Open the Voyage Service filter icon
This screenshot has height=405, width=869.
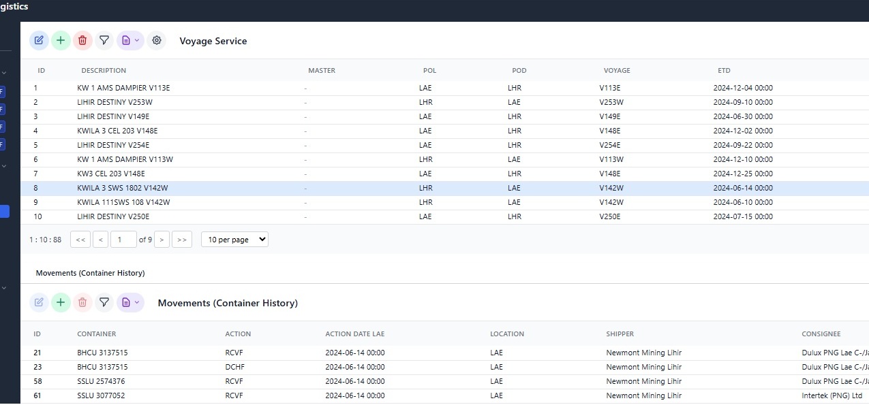(x=104, y=41)
